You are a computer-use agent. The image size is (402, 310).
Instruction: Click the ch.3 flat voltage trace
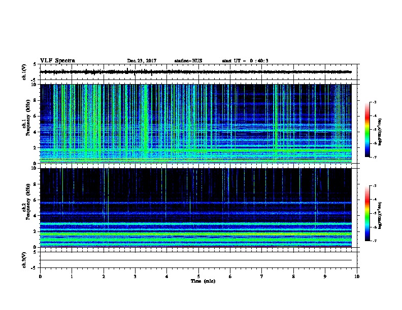tap(196, 260)
